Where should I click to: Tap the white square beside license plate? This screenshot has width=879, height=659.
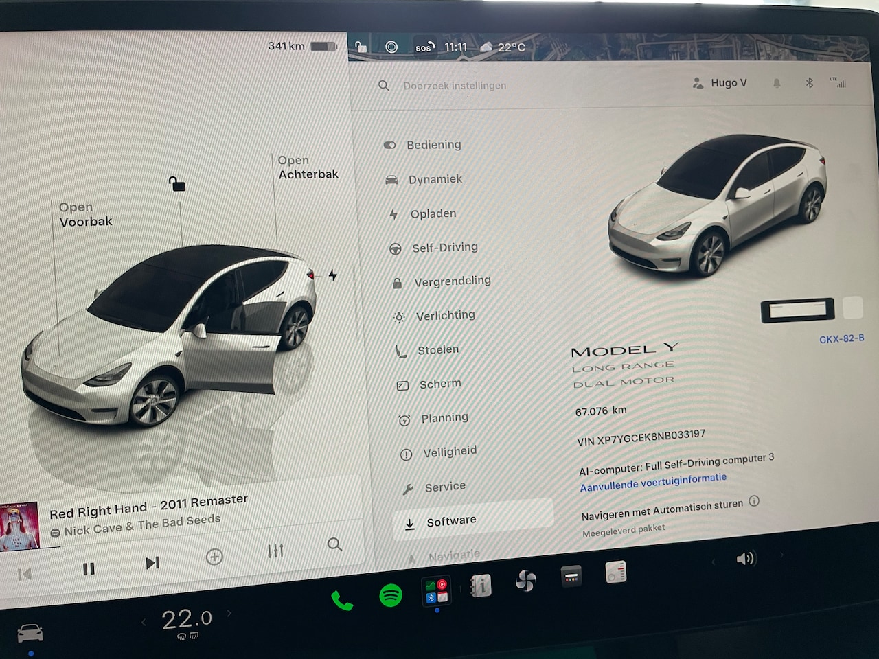pos(853,307)
